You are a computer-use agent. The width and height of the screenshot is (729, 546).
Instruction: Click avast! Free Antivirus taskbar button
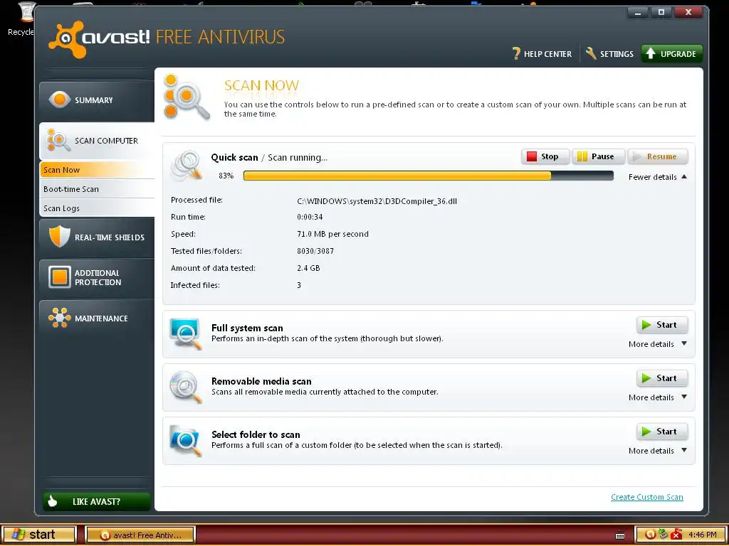[140, 535]
